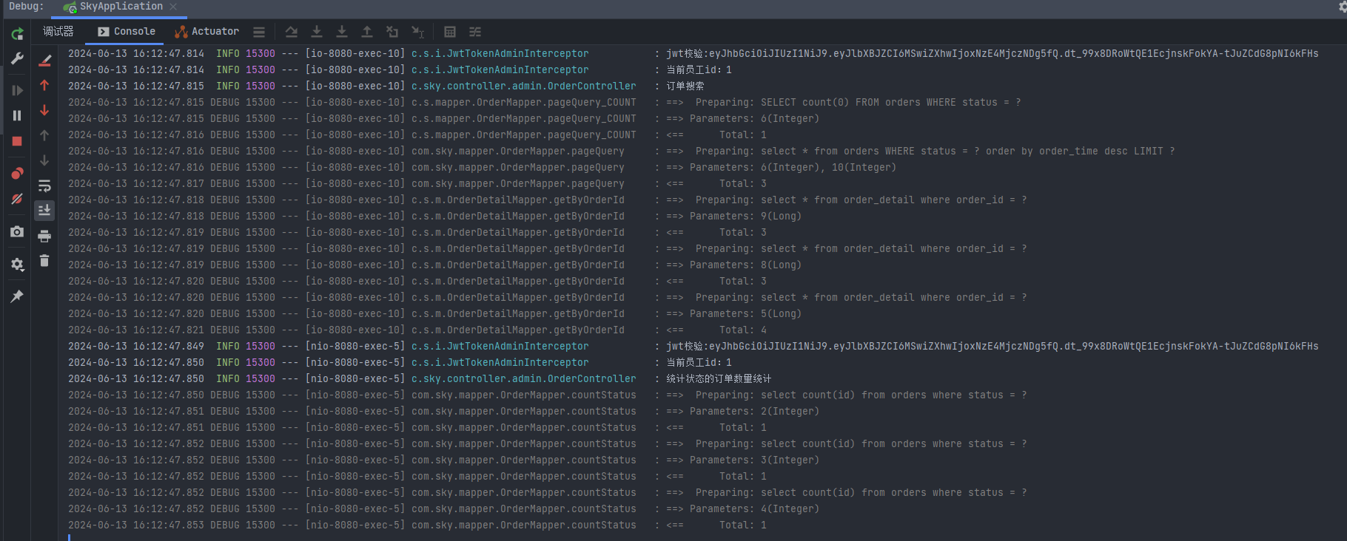This screenshot has height=541, width=1347.
Task: Click 'Parameters: 9(Long)' log line
Action: (745, 216)
